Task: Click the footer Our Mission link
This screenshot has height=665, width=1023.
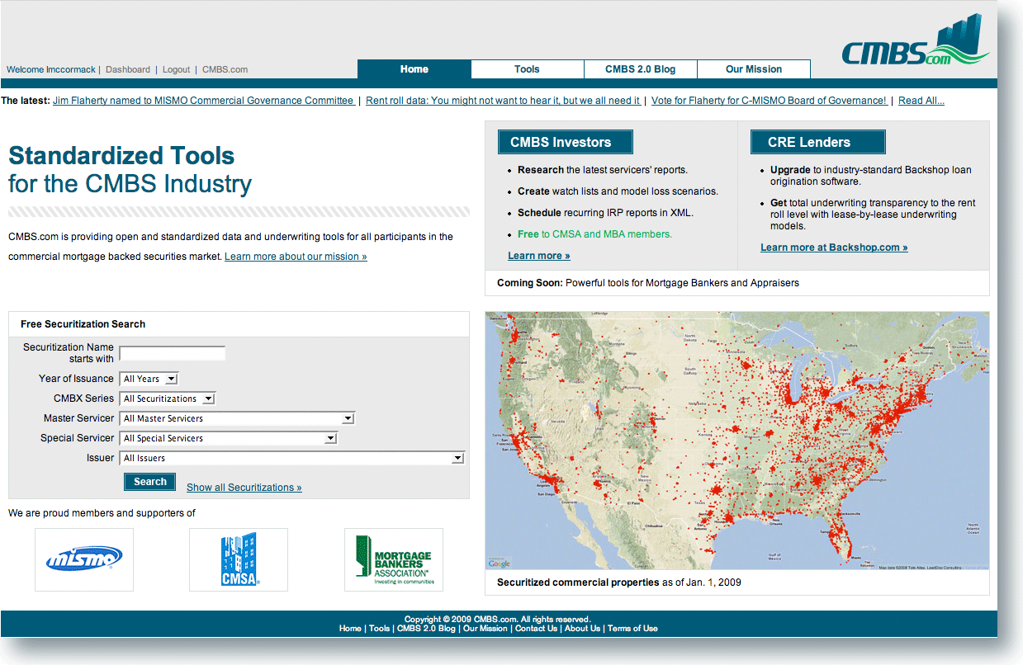Action: (485, 629)
